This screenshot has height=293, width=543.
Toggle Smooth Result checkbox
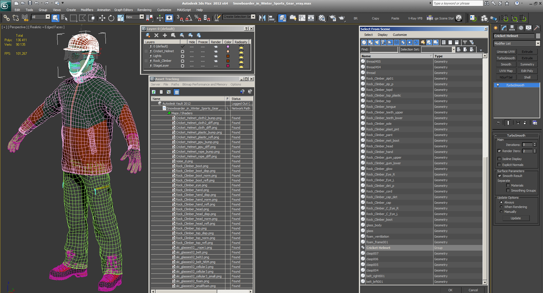(499, 176)
